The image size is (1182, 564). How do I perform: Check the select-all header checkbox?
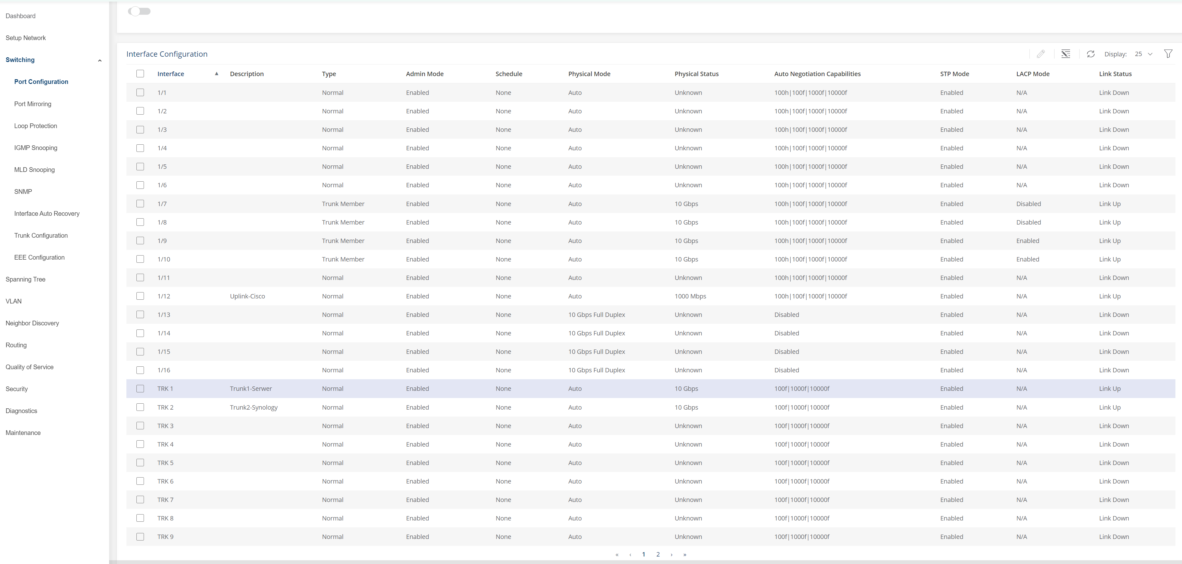[x=140, y=74]
